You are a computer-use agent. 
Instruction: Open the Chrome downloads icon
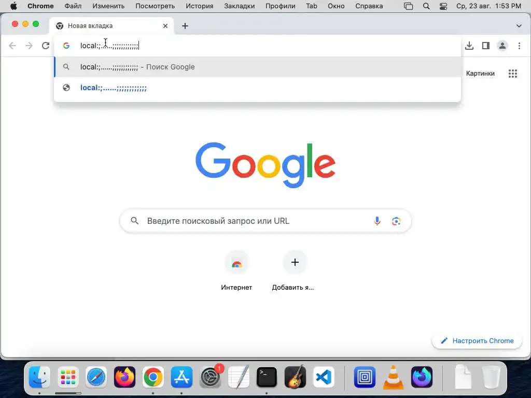click(x=469, y=46)
